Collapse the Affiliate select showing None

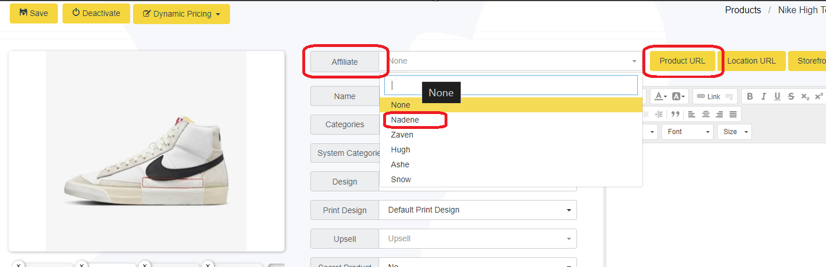coord(511,61)
